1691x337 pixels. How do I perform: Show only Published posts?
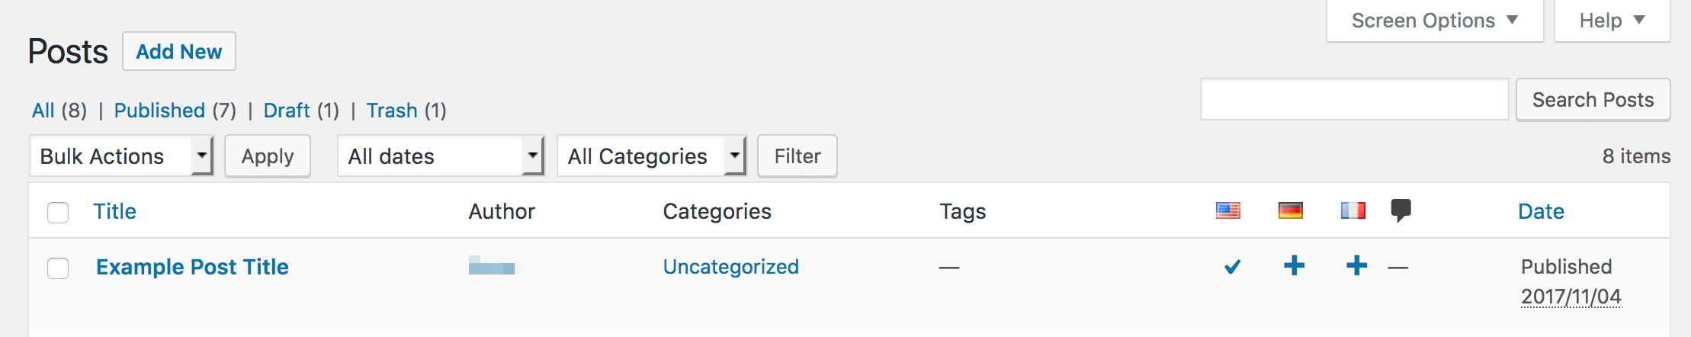click(159, 111)
